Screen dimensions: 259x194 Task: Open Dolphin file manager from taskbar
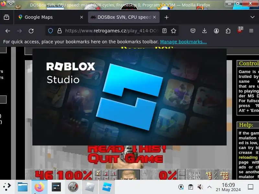(23, 187)
